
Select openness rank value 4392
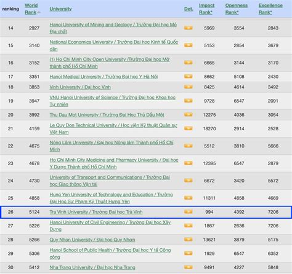point(239,212)
